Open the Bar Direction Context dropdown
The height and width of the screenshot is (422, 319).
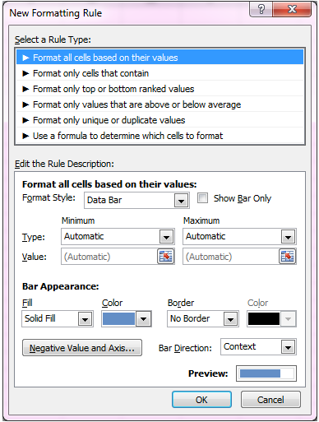(x=258, y=347)
